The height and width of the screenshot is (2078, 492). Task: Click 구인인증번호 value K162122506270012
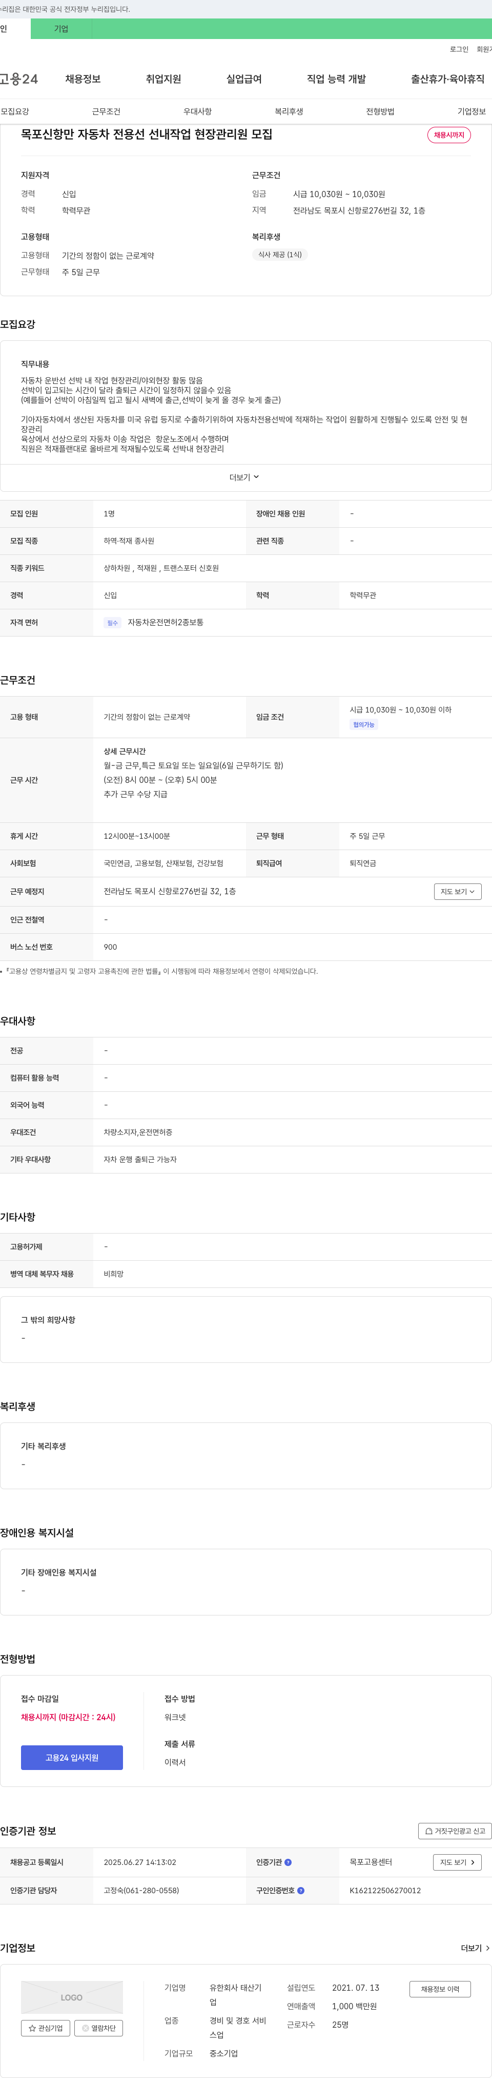coord(385,1890)
